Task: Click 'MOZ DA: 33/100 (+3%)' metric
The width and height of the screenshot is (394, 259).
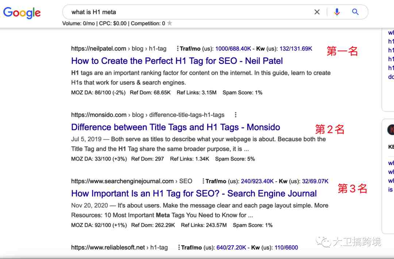Action: (x=99, y=159)
